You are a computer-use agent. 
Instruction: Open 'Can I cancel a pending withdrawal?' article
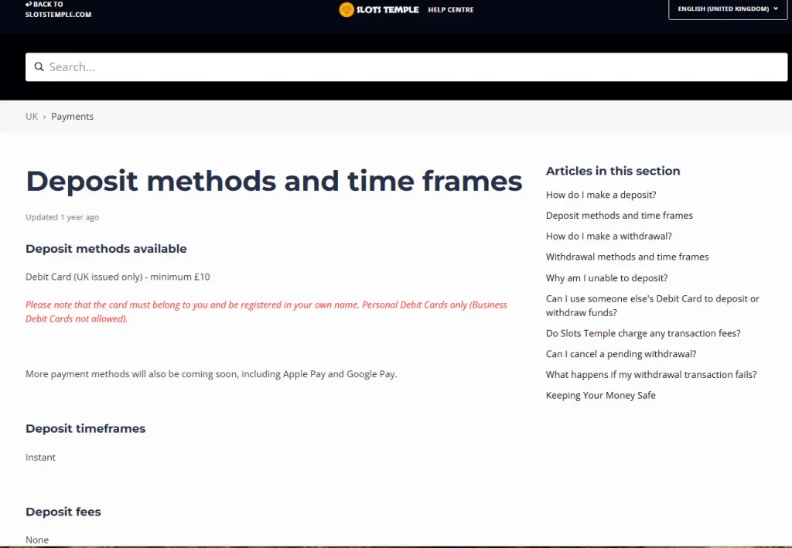[x=621, y=354]
